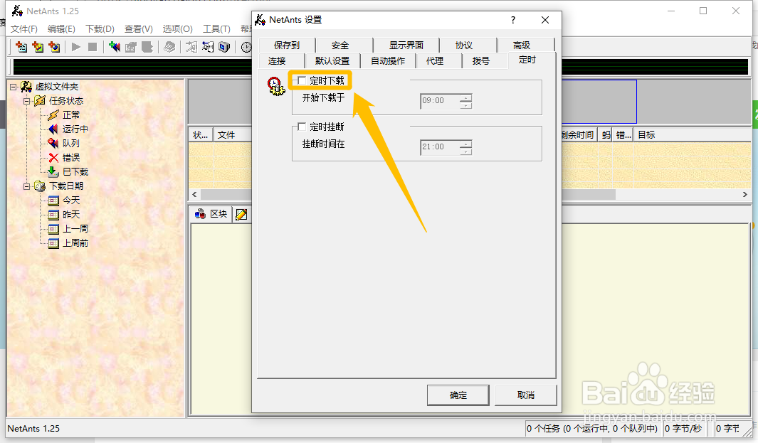Switch to the 自动操作 tab
Image resolution: width=758 pixels, height=443 pixels.
pos(388,61)
